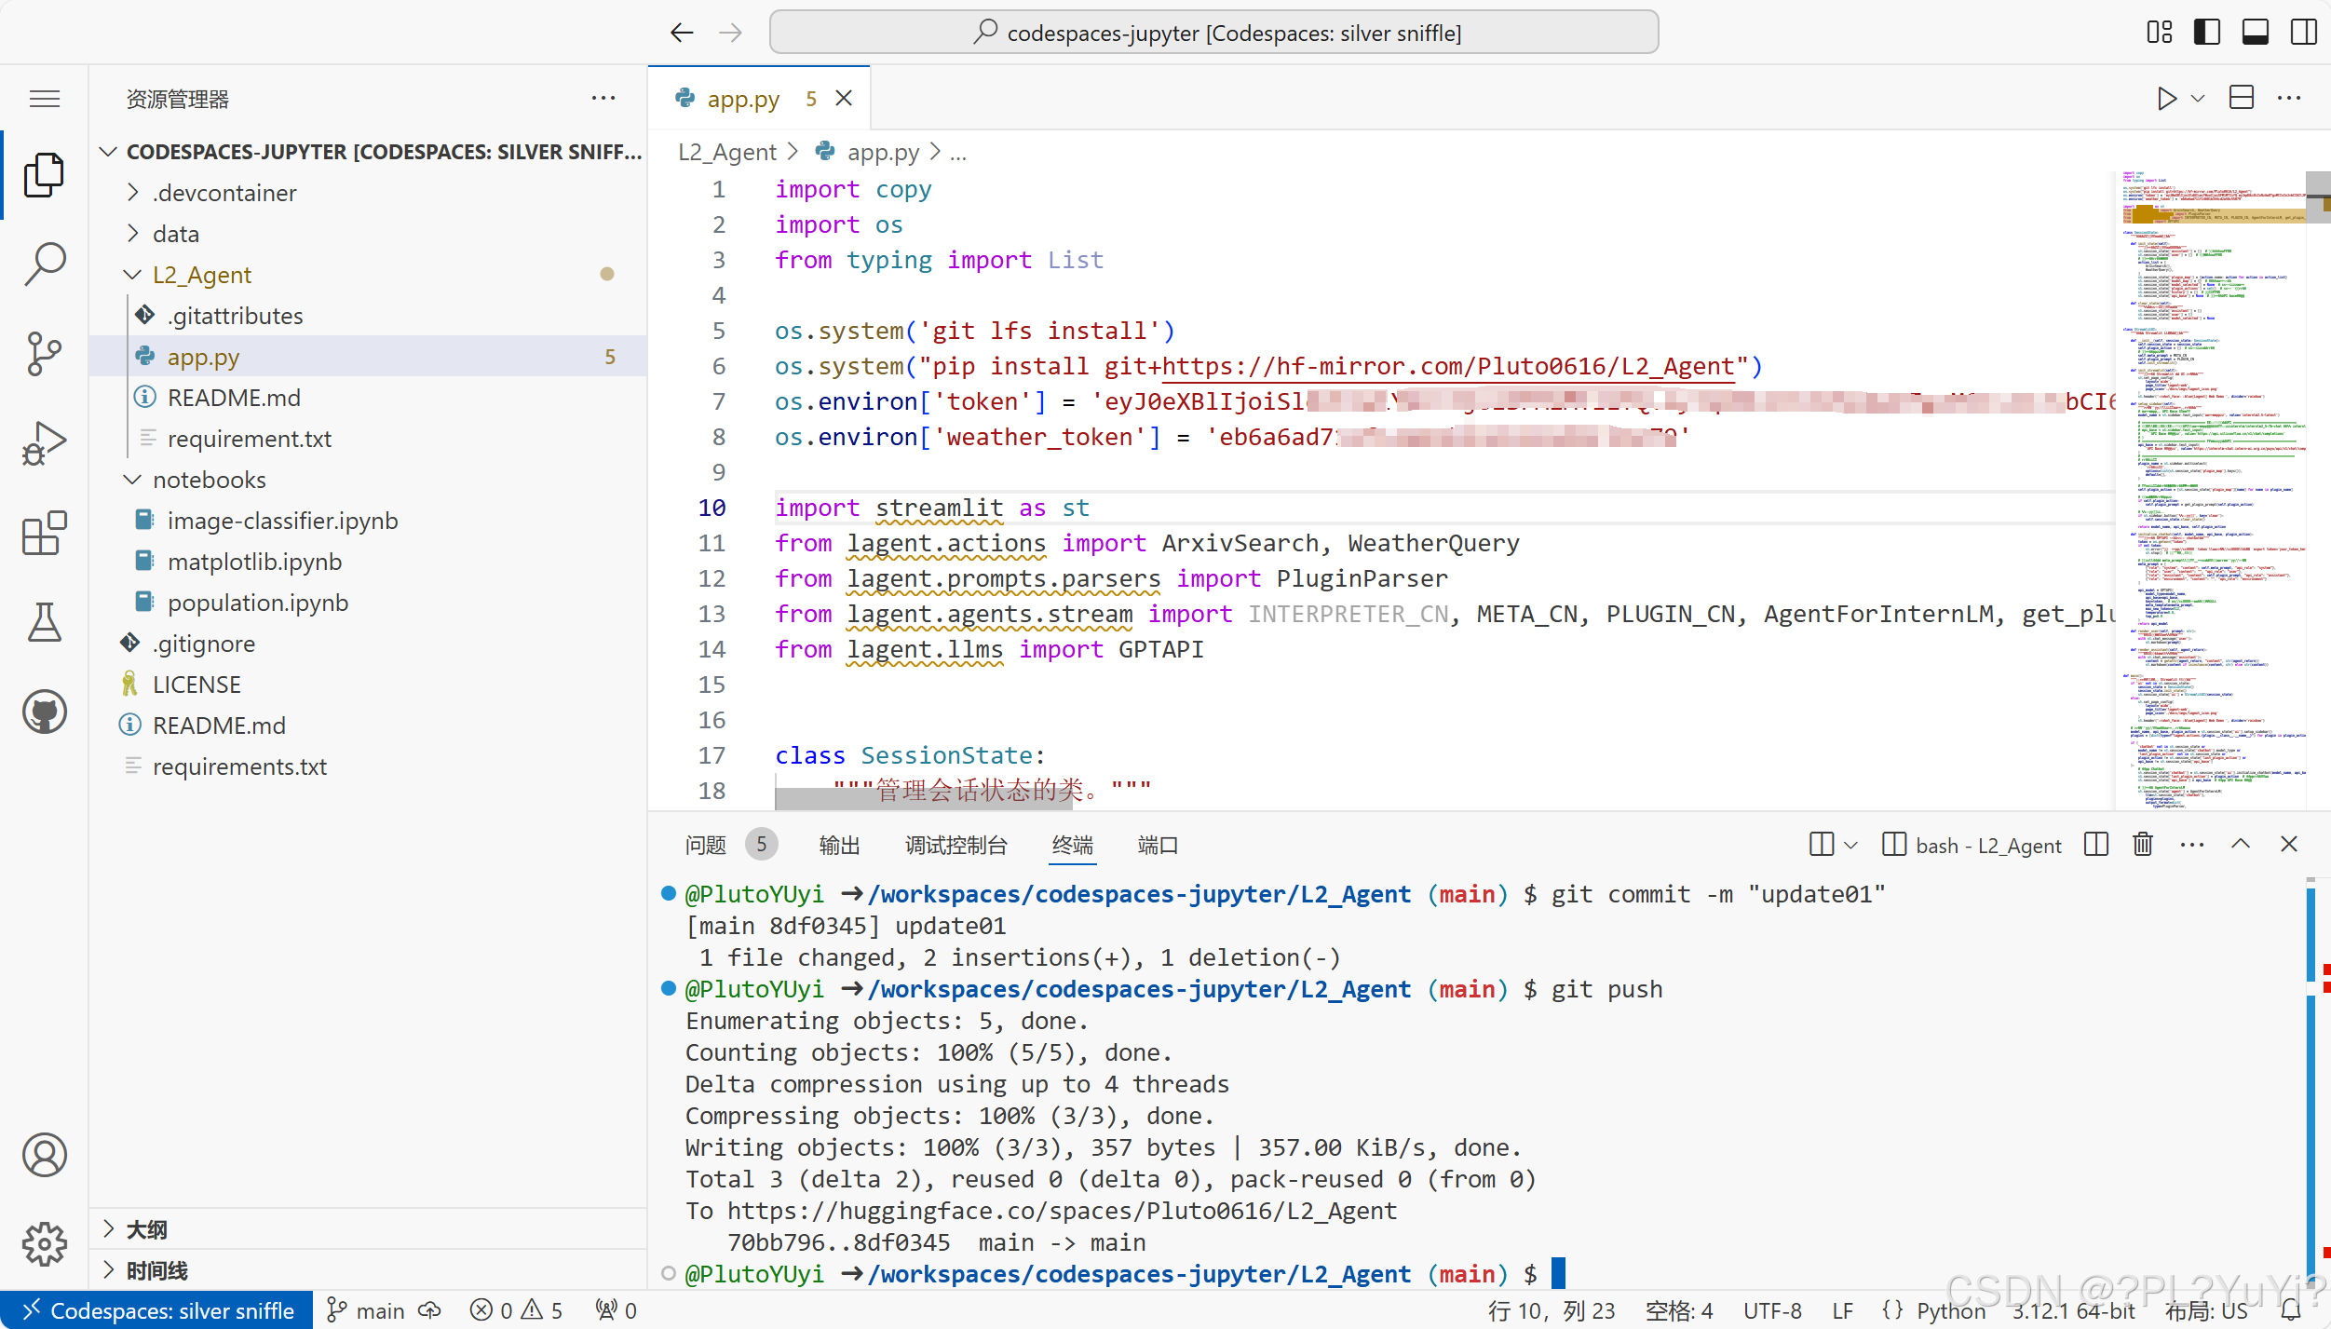Kill terminal with trash icon
Screen dimensions: 2331x1329
[x=2143, y=845]
